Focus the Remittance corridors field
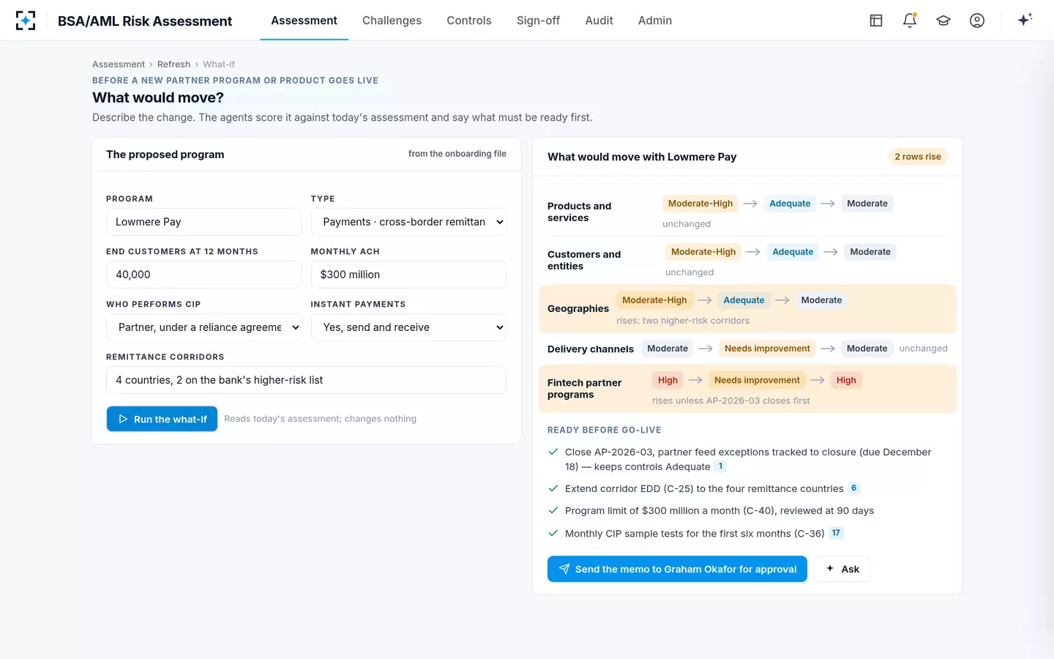The image size is (1054, 659). tap(306, 380)
